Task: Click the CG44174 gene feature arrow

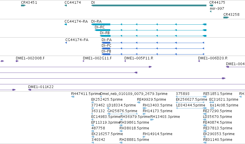Action: click(66, 5)
